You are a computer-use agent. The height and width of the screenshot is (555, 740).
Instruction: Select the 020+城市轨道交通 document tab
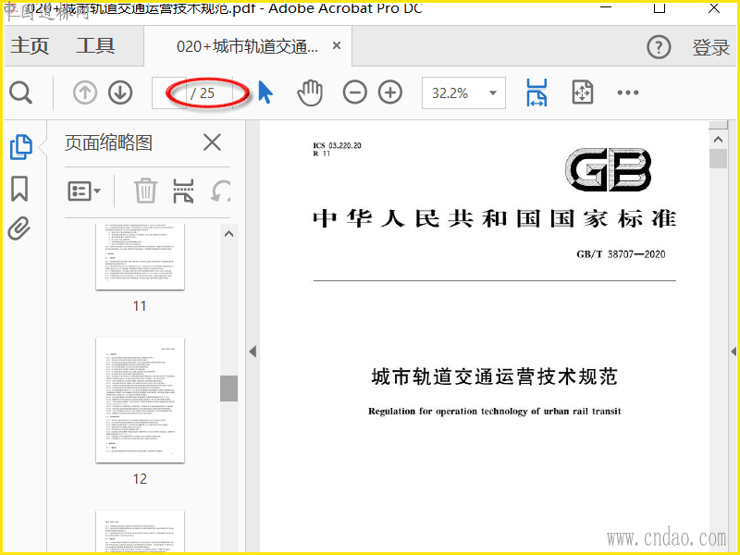click(x=247, y=46)
